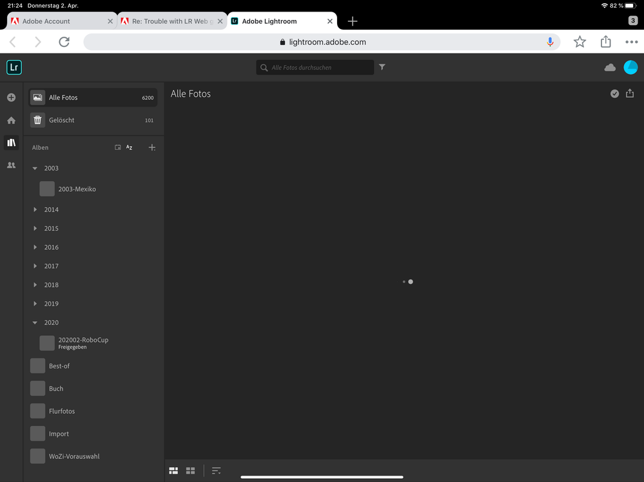644x482 pixels.
Task: Click the browser forward arrow
Action: (x=38, y=42)
